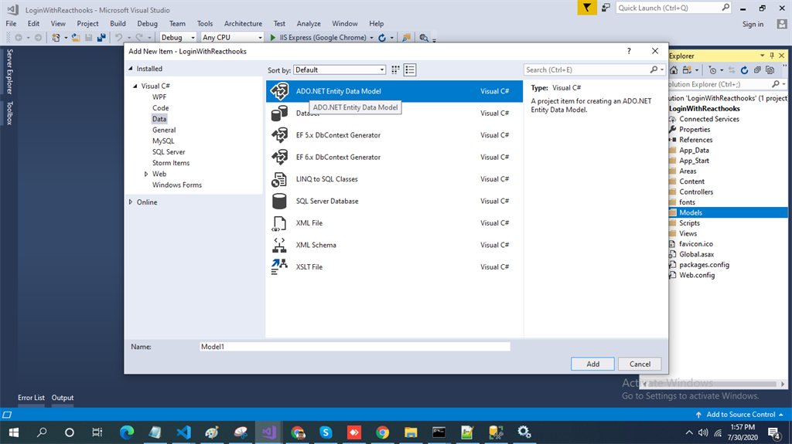Open the Architecture menu
792x444 pixels.
(243, 24)
